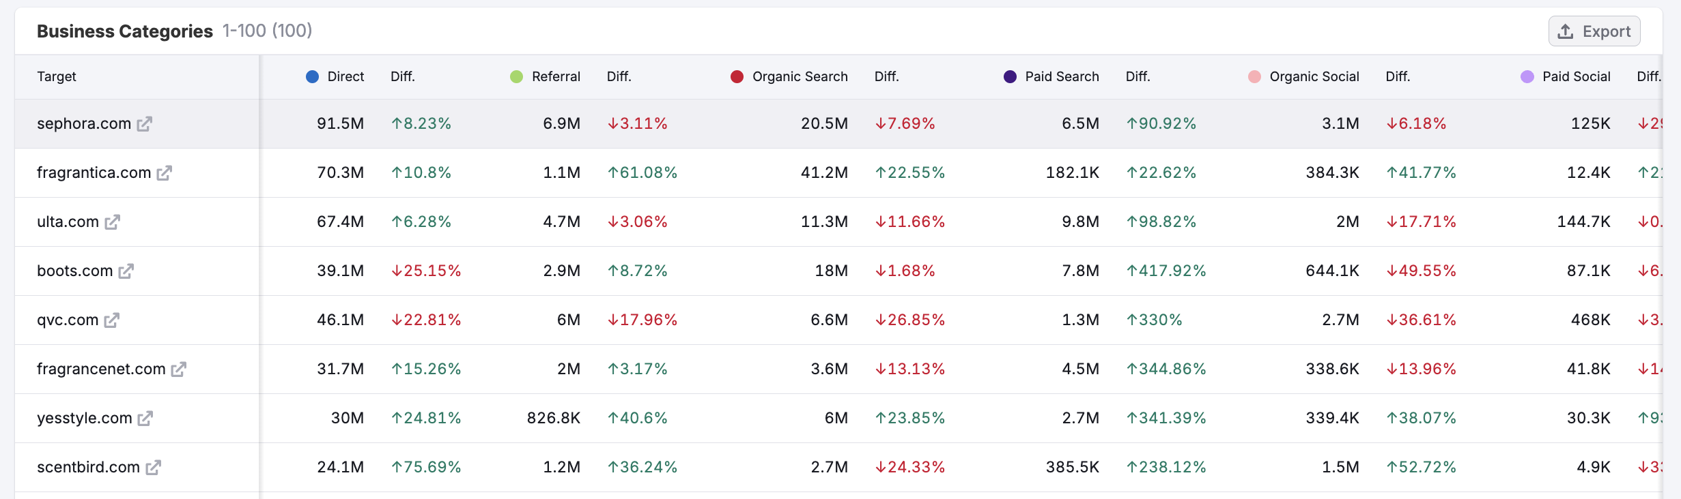Open qvc.com external link icon
The image size is (1681, 499).
coord(111,320)
